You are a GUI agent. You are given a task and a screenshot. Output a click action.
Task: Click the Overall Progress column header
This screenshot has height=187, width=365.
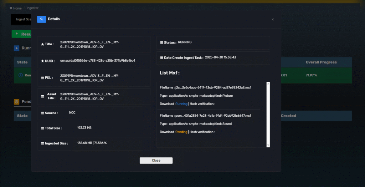click(x=321, y=62)
